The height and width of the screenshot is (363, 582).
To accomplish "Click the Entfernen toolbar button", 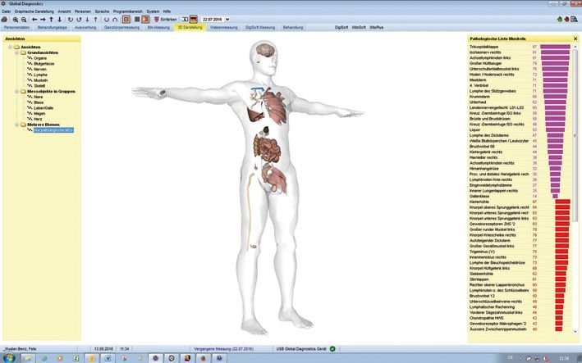I will (164, 19).
